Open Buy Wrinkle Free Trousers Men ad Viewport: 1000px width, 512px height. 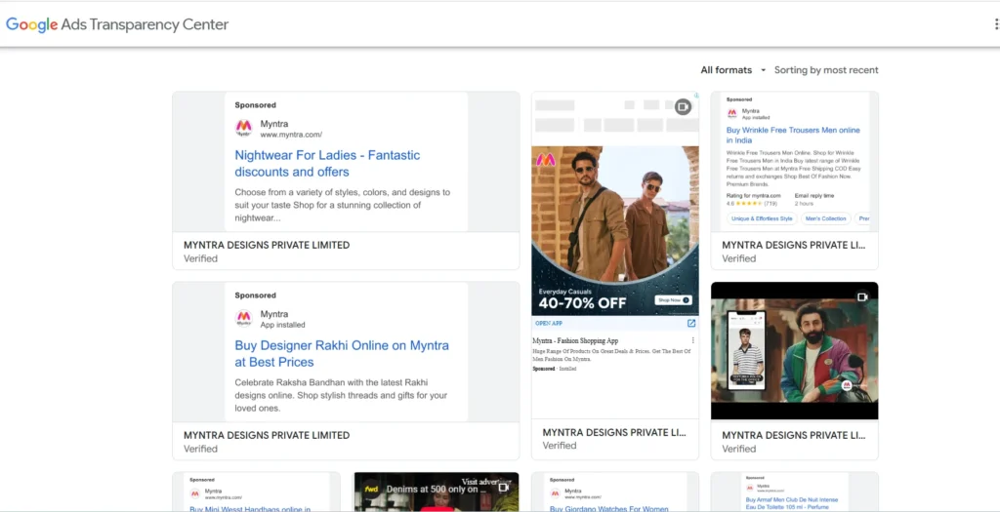coord(793,135)
